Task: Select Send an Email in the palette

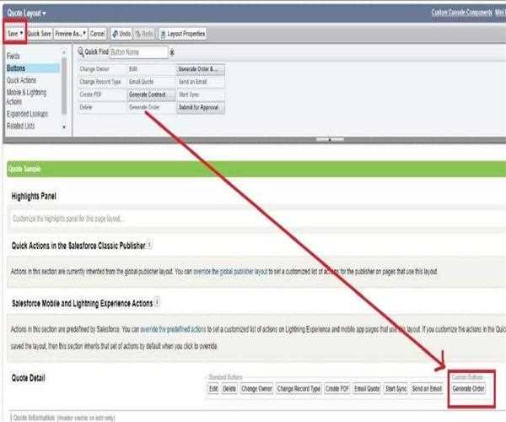Action: point(201,82)
